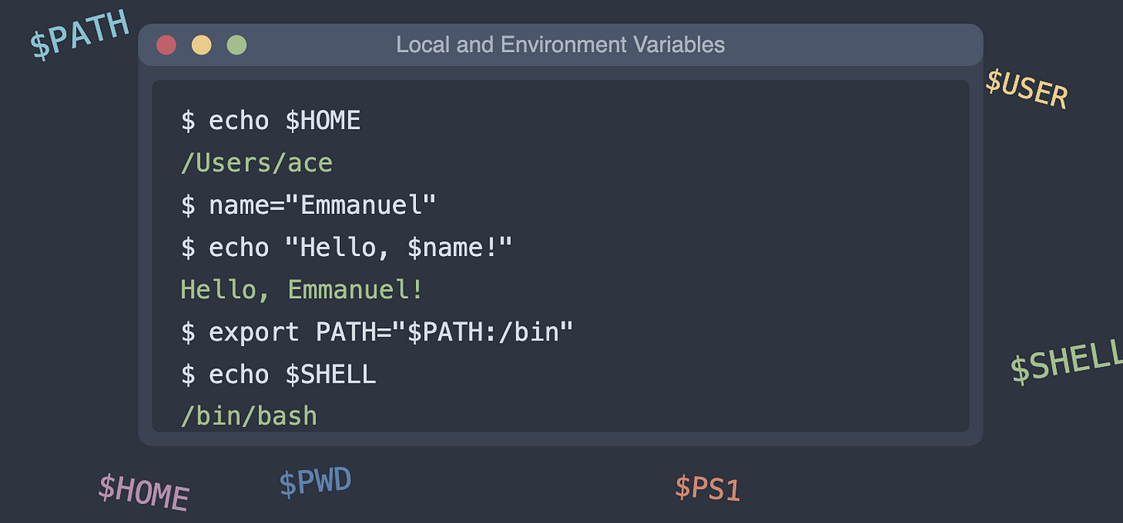Click the $PWD label below the window
The image size is (1123, 523).
coord(315,481)
